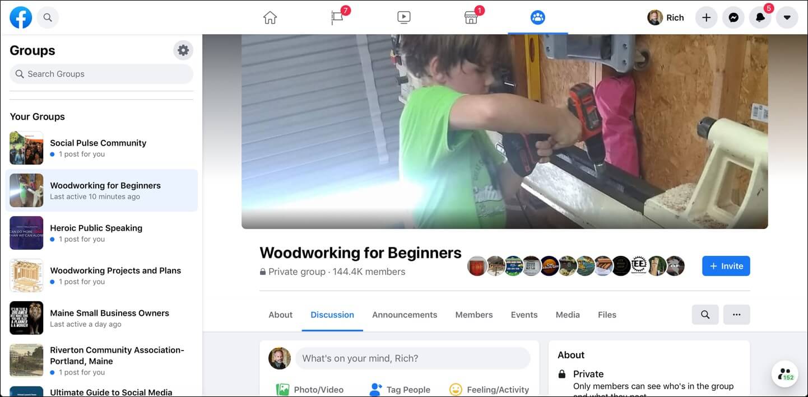
Task: Switch to the Events tab
Action: [524, 315]
